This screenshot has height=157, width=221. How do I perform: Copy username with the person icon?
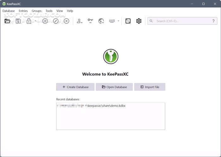pos(80,21)
